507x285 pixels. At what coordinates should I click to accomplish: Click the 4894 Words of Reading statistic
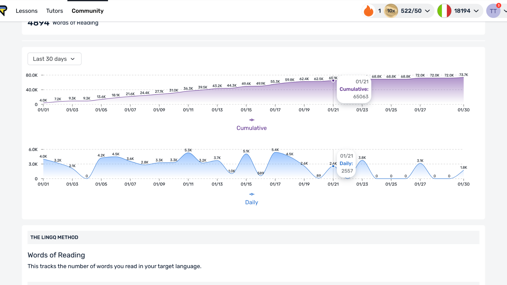[x=63, y=22]
